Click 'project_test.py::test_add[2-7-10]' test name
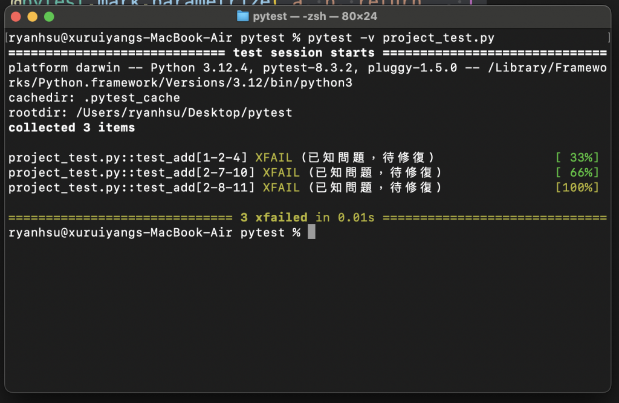 tap(131, 172)
